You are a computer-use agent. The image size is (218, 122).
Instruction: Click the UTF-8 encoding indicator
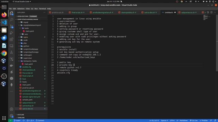click(172, 121)
